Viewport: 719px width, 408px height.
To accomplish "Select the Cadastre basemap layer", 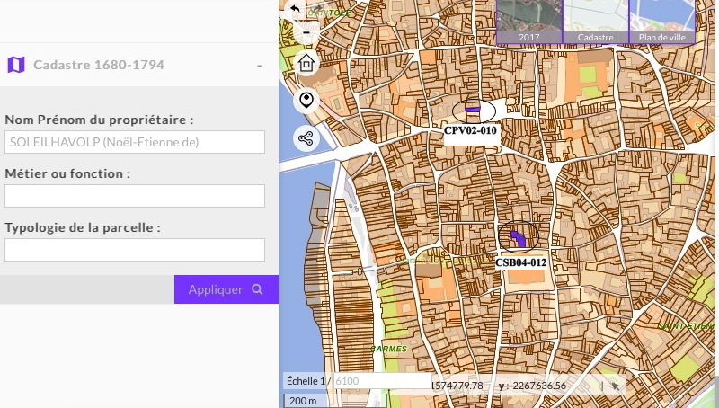I will [x=595, y=22].
